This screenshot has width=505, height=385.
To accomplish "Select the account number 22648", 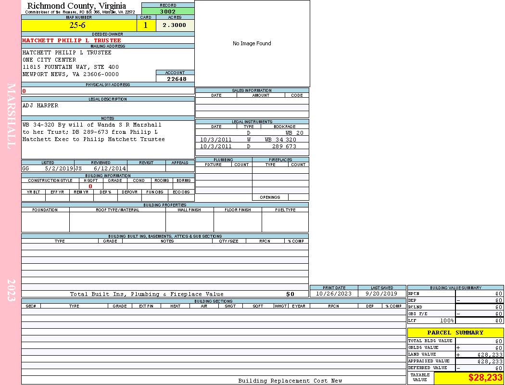I will 177,79.
